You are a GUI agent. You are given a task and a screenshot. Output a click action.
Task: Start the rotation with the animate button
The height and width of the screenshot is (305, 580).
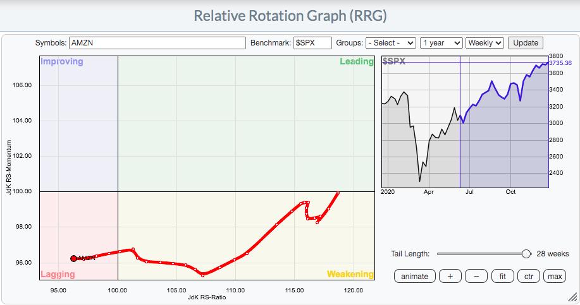414,277
